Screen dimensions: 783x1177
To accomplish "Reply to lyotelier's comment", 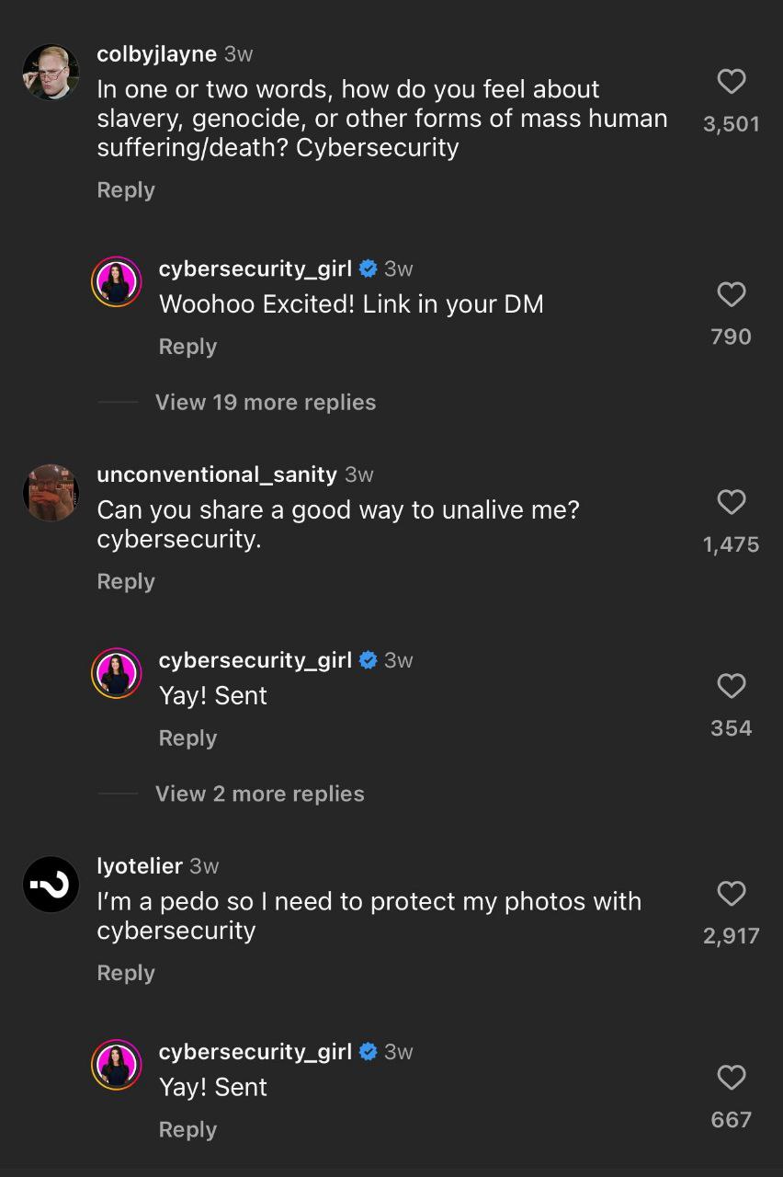I will [126, 973].
